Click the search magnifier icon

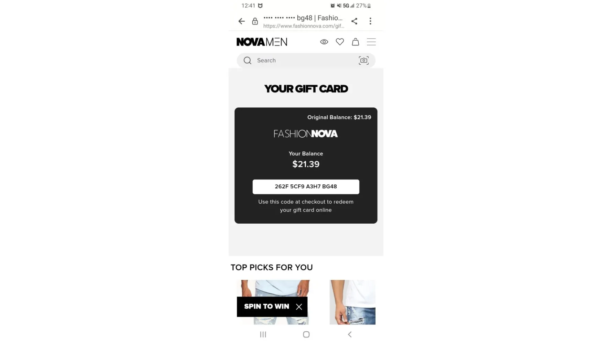pos(247,61)
